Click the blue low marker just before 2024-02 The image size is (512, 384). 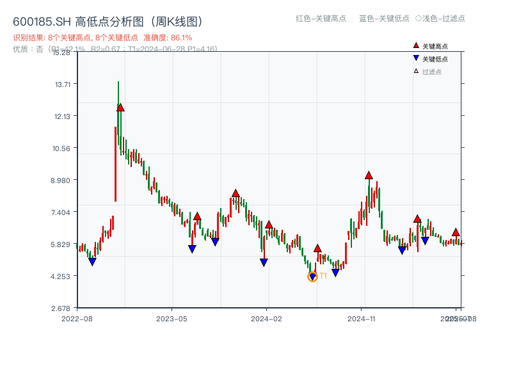(264, 262)
